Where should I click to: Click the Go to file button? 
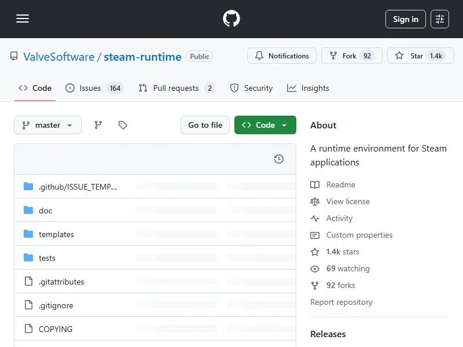click(x=205, y=125)
